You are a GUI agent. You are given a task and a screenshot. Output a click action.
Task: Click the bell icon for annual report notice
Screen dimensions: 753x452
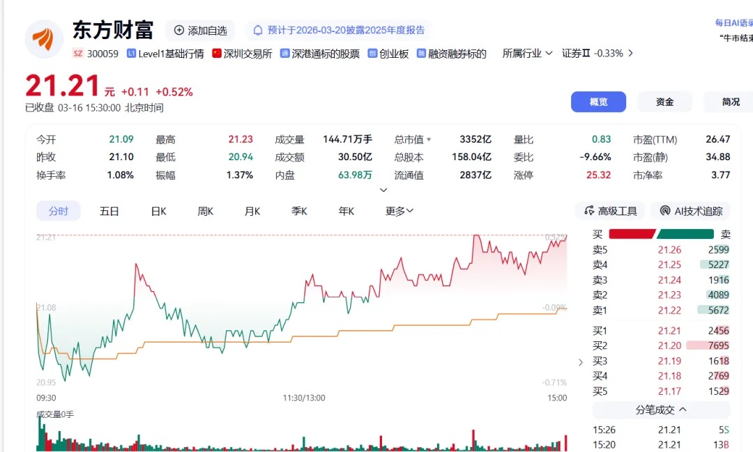click(258, 30)
